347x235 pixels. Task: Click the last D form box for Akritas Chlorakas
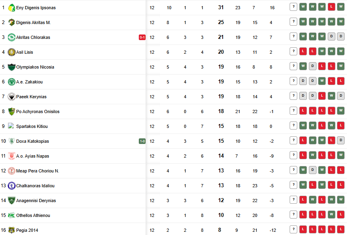(x=341, y=36)
